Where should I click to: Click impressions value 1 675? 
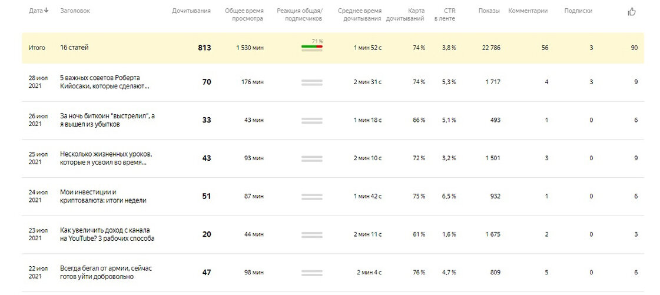(x=493, y=234)
